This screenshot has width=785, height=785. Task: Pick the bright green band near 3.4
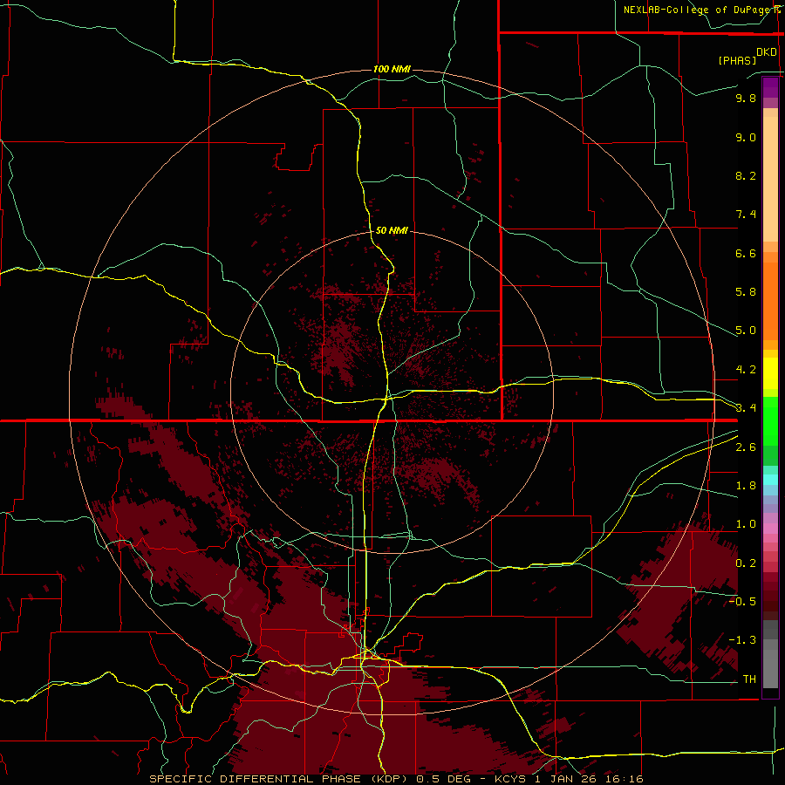[770, 421]
